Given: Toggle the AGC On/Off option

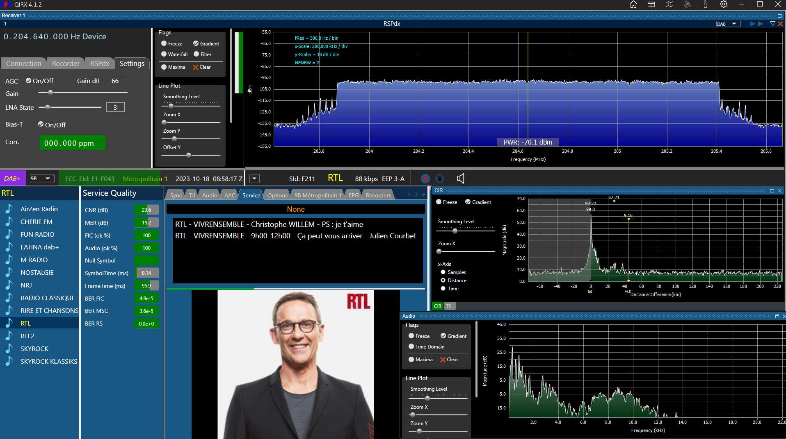Looking at the screenshot, I should (x=39, y=81).
